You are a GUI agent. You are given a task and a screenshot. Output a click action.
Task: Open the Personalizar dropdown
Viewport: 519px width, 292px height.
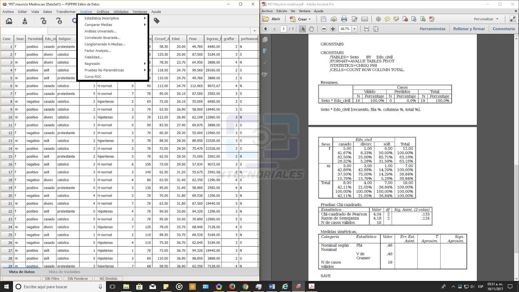point(485,19)
